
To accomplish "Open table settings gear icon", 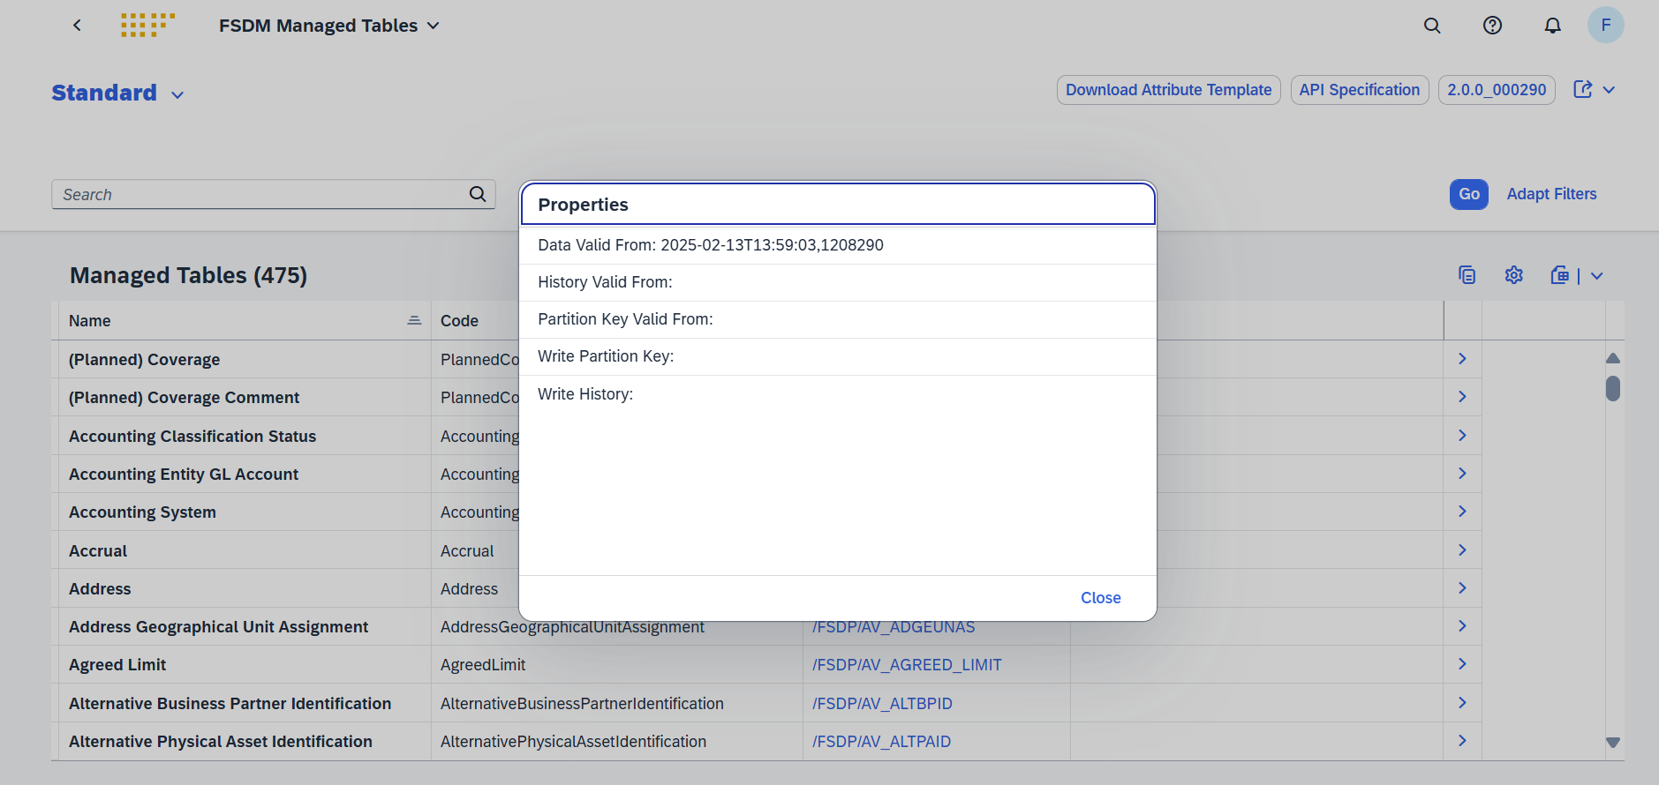I will pos(1513,275).
